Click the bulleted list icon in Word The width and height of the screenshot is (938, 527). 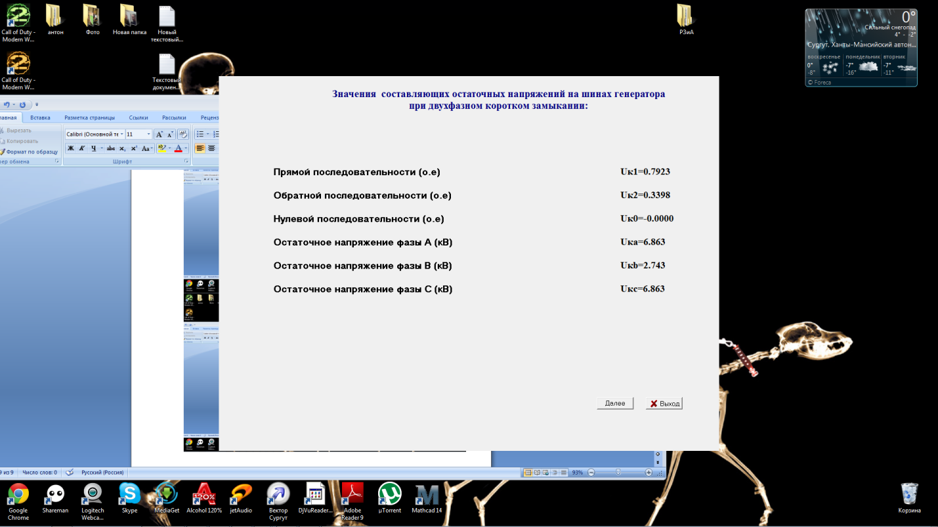click(x=200, y=134)
